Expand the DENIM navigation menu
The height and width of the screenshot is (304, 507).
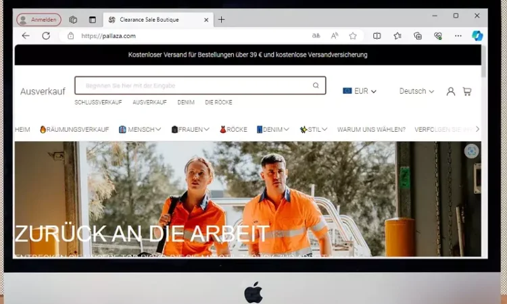pos(273,130)
